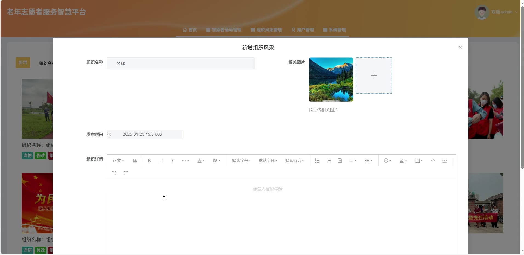
Task: Open the 系统管理 menu
Action: pyautogui.click(x=334, y=30)
